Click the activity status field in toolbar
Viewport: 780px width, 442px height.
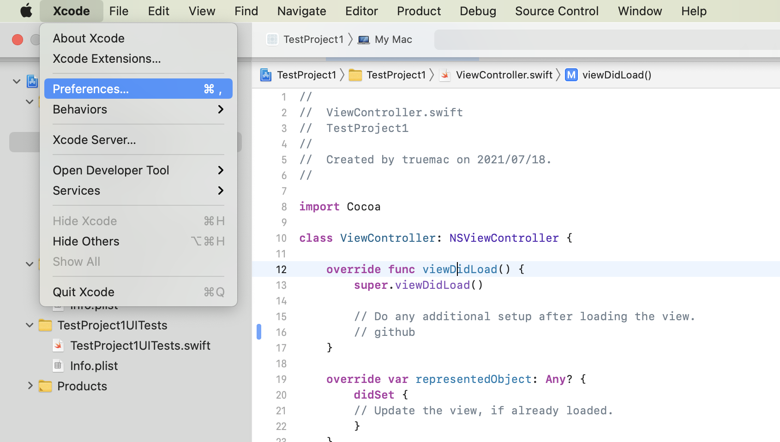[x=607, y=40]
